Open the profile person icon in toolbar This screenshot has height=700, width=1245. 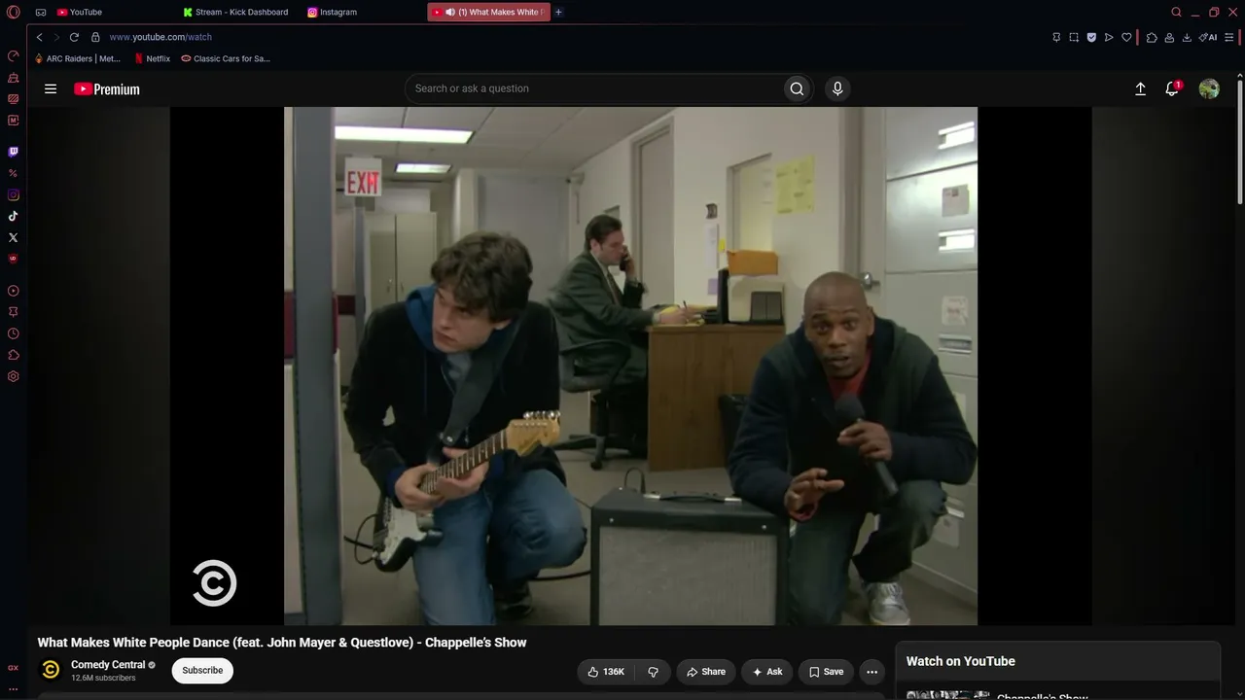[1169, 37]
